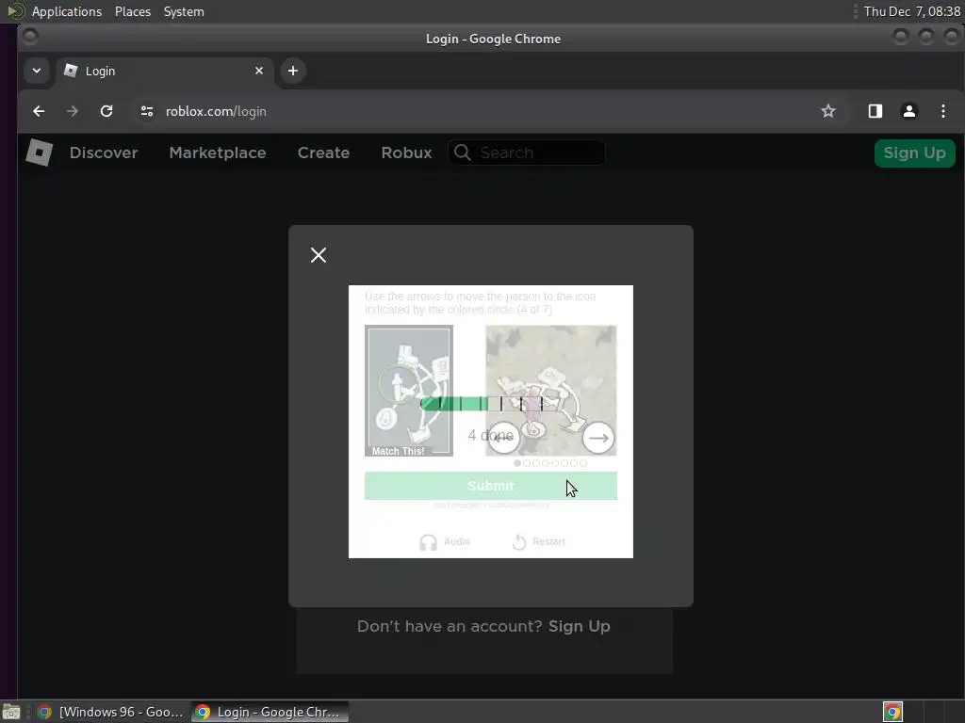Click the Restart icon in captcha

click(x=519, y=541)
